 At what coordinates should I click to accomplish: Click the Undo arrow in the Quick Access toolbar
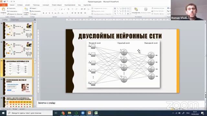[x=7, y=1]
